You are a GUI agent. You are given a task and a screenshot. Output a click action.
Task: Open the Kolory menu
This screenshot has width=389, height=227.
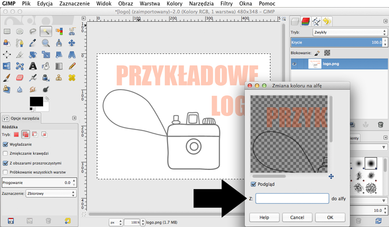(x=174, y=4)
